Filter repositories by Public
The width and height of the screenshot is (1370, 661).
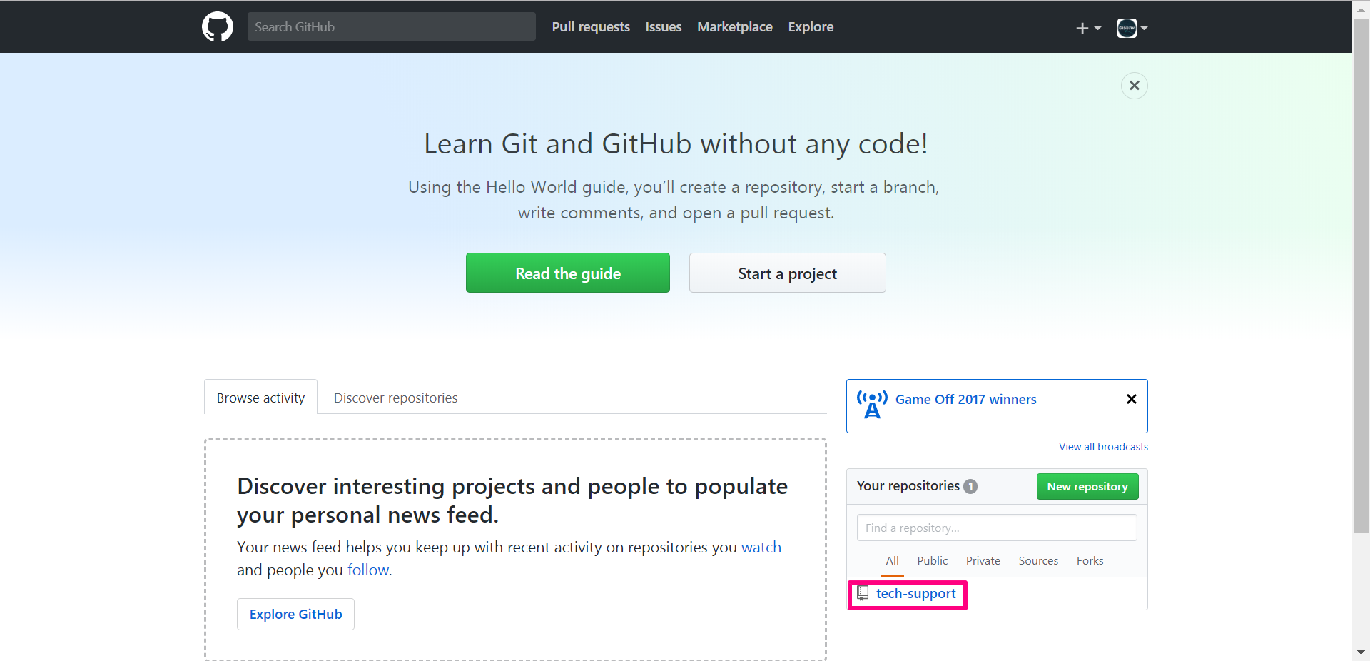933,561
